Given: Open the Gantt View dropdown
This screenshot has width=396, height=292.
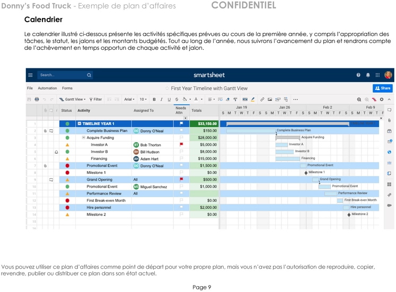Looking at the screenshot, I should click(x=73, y=100).
